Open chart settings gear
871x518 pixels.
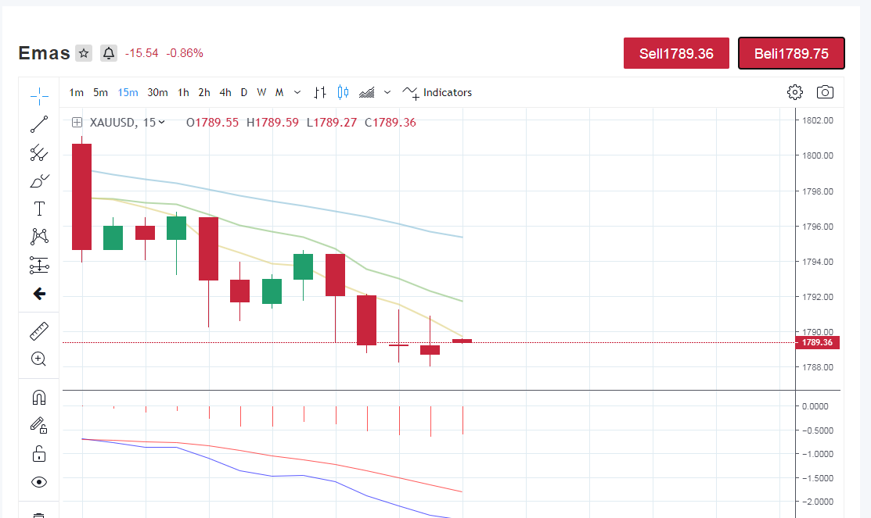(795, 92)
